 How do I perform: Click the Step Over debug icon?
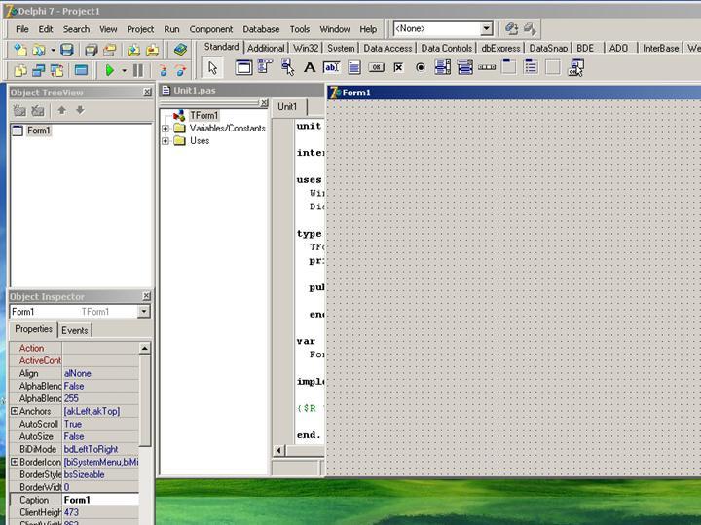(x=180, y=70)
